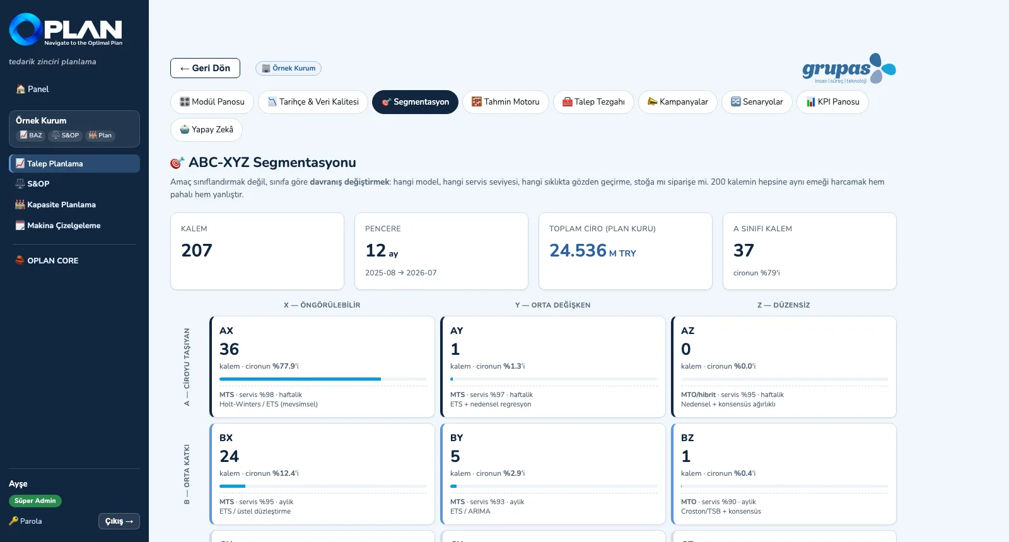Click the Talep Tezgahı toolbox icon
The image size is (1009, 542).
[568, 101]
